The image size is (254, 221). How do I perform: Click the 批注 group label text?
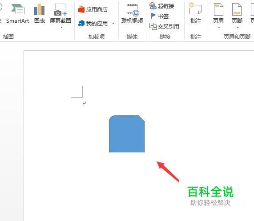pyautogui.click(x=196, y=37)
